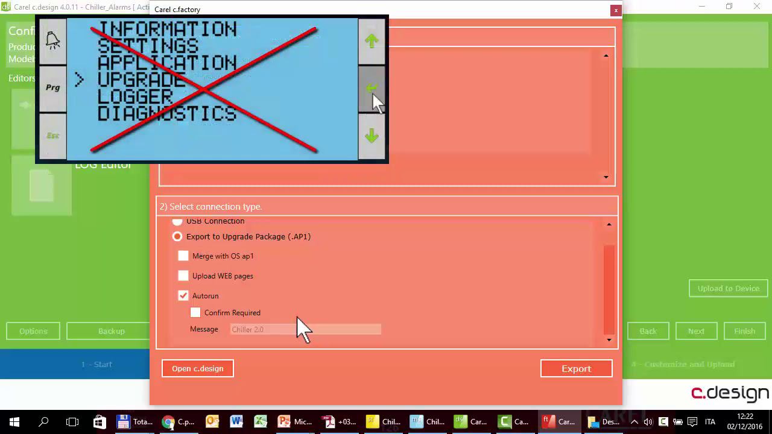Select Export to Upgrade Package (.AP1)
Image resolution: width=772 pixels, height=434 pixels.
click(x=177, y=237)
